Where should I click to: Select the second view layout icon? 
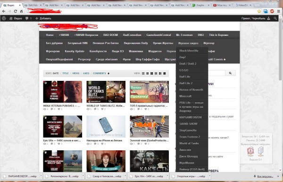point(148,73)
